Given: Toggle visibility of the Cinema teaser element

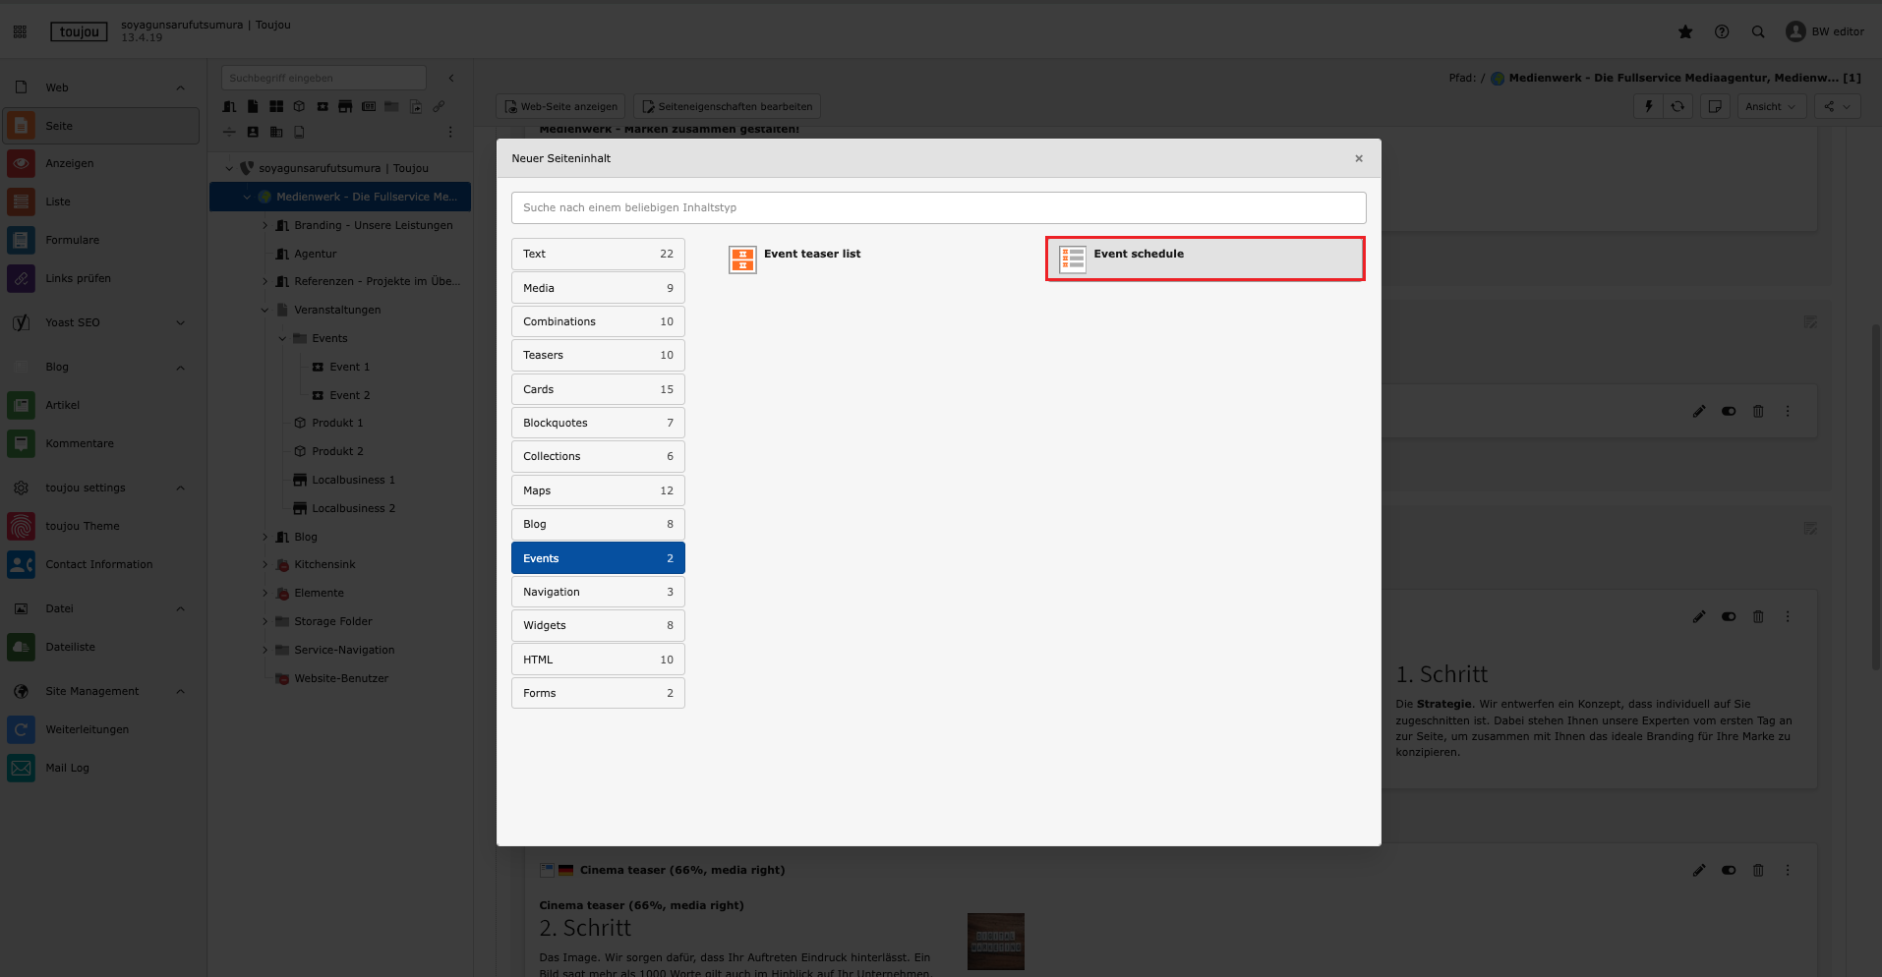Looking at the screenshot, I should pos(1729,870).
